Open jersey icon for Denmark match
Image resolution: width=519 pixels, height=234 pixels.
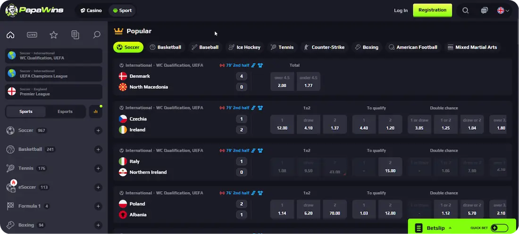coord(260,66)
